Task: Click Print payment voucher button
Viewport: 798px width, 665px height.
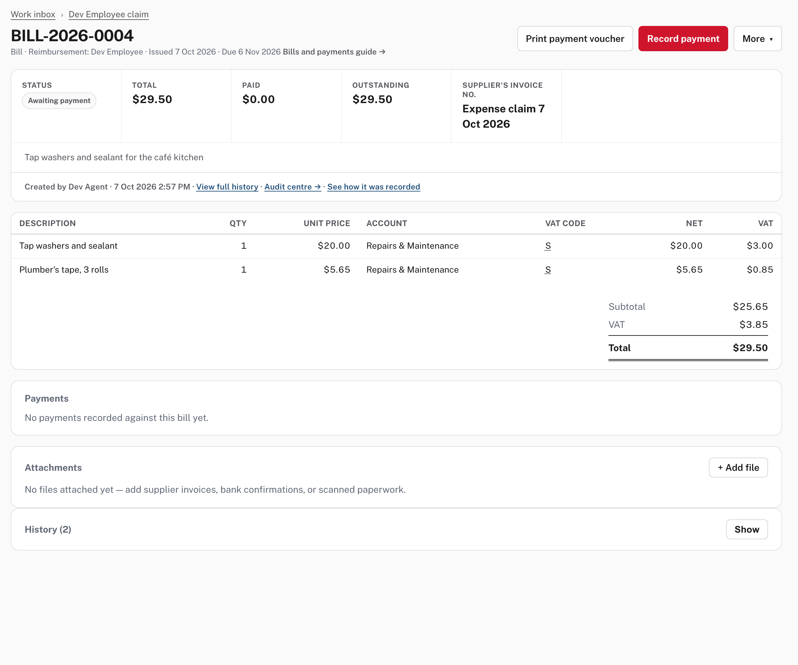Action: click(575, 39)
